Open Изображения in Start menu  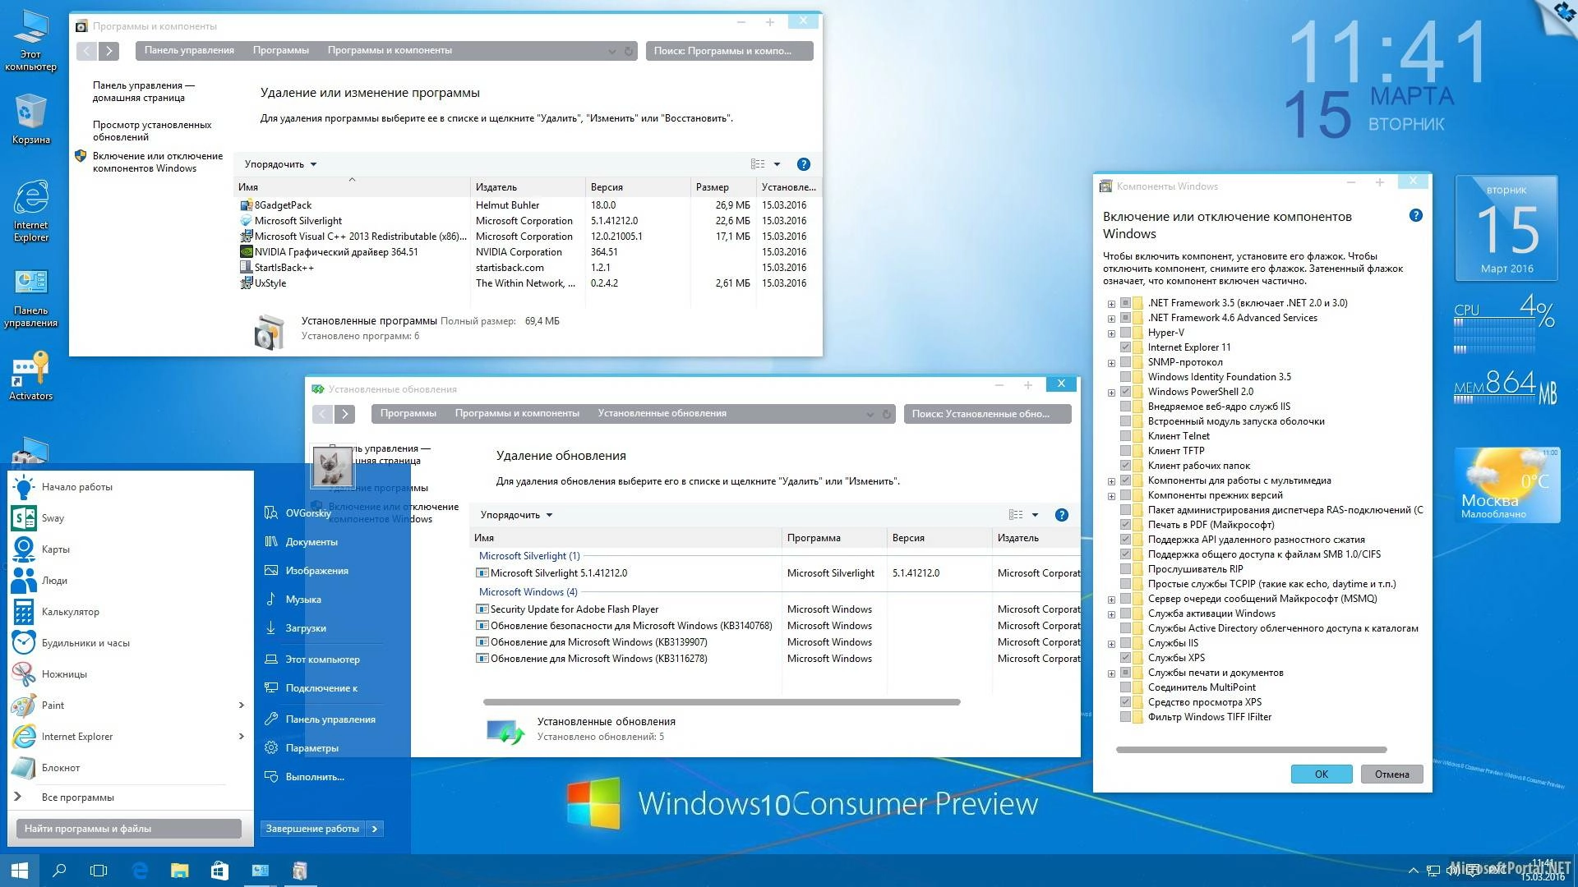316,571
